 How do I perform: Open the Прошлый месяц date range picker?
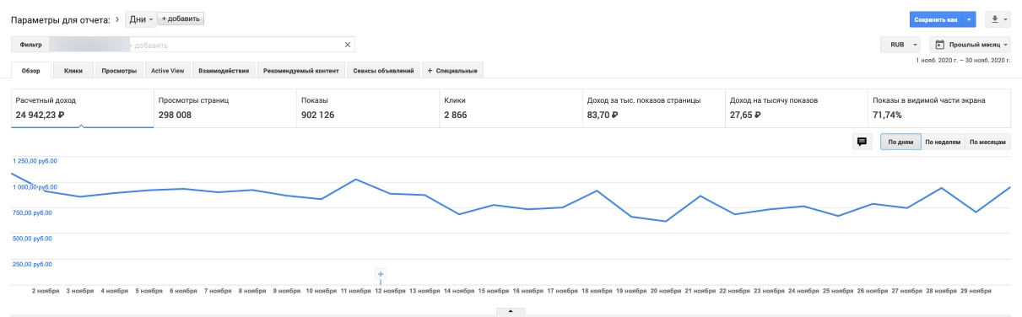click(x=970, y=45)
